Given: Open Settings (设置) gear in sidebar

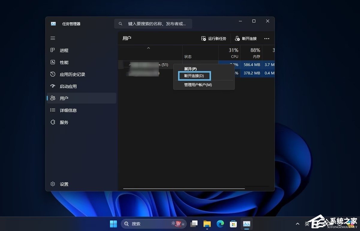Looking at the screenshot, I should (53, 184).
